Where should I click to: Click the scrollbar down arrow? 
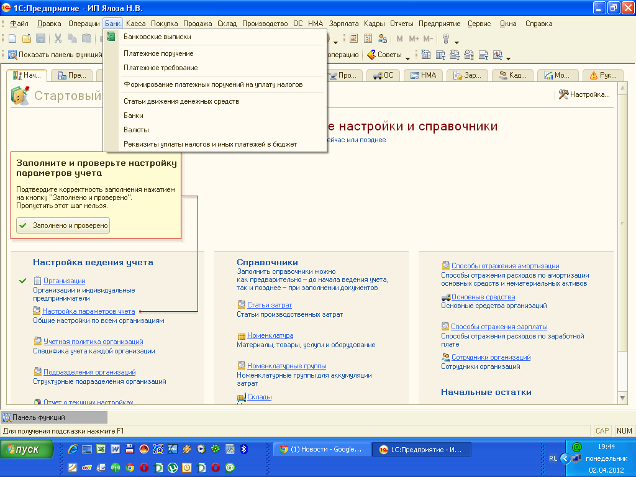point(622,398)
